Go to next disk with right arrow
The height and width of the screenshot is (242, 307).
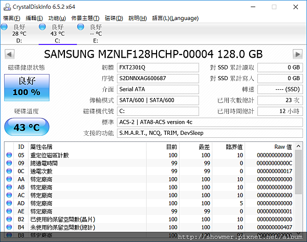click(298, 54)
